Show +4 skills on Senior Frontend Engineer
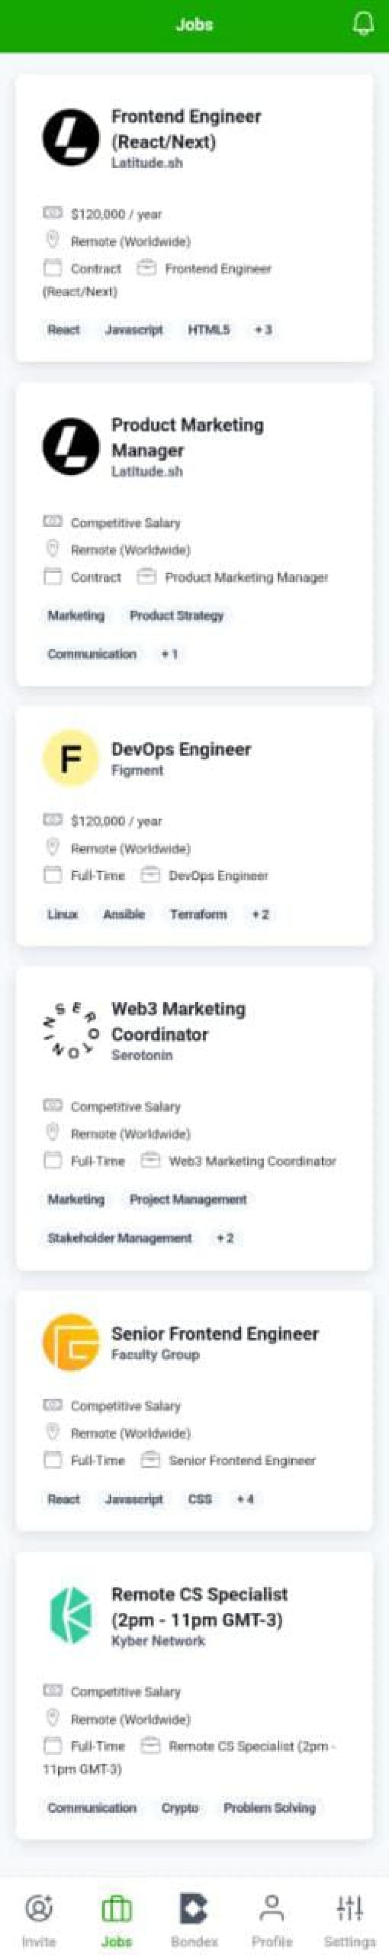389x1955 pixels. (x=245, y=1499)
